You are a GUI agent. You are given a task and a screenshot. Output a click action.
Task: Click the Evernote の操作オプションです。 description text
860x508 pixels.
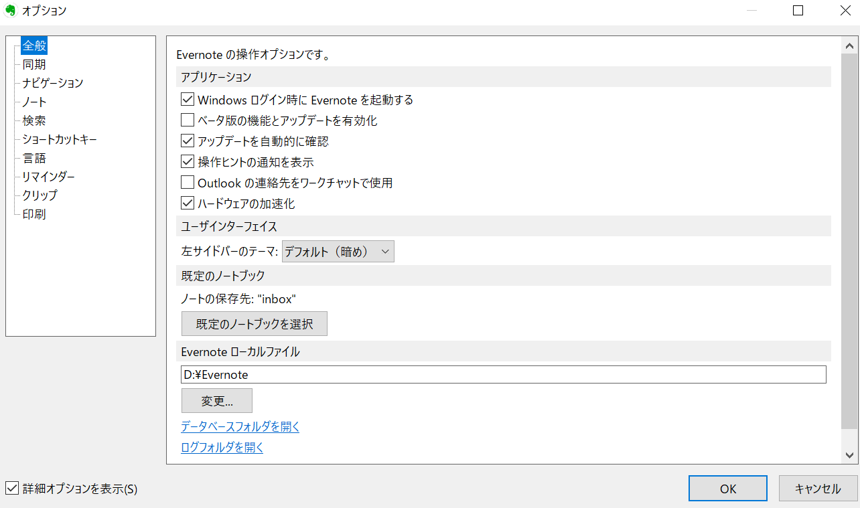coord(253,55)
